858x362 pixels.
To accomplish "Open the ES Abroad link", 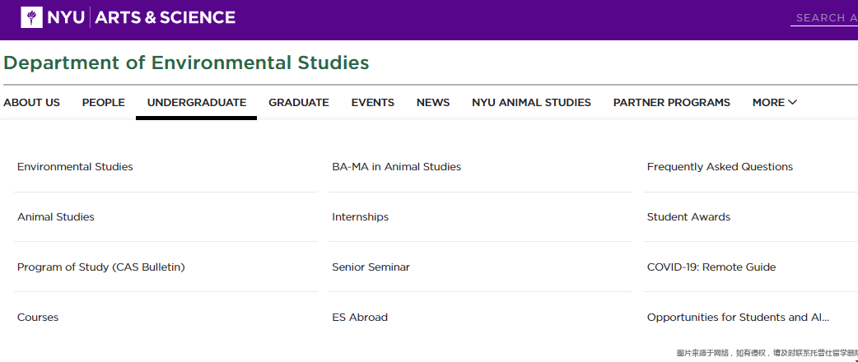I will pos(360,317).
